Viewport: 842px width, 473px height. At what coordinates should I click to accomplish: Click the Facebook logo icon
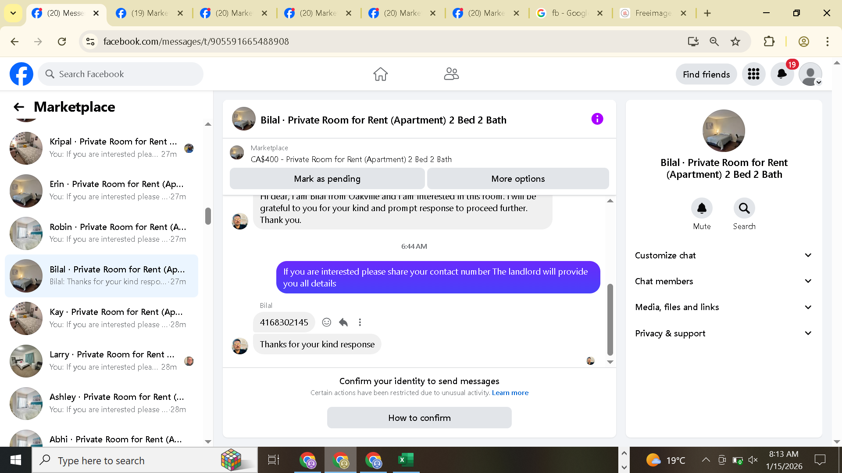[21, 74]
